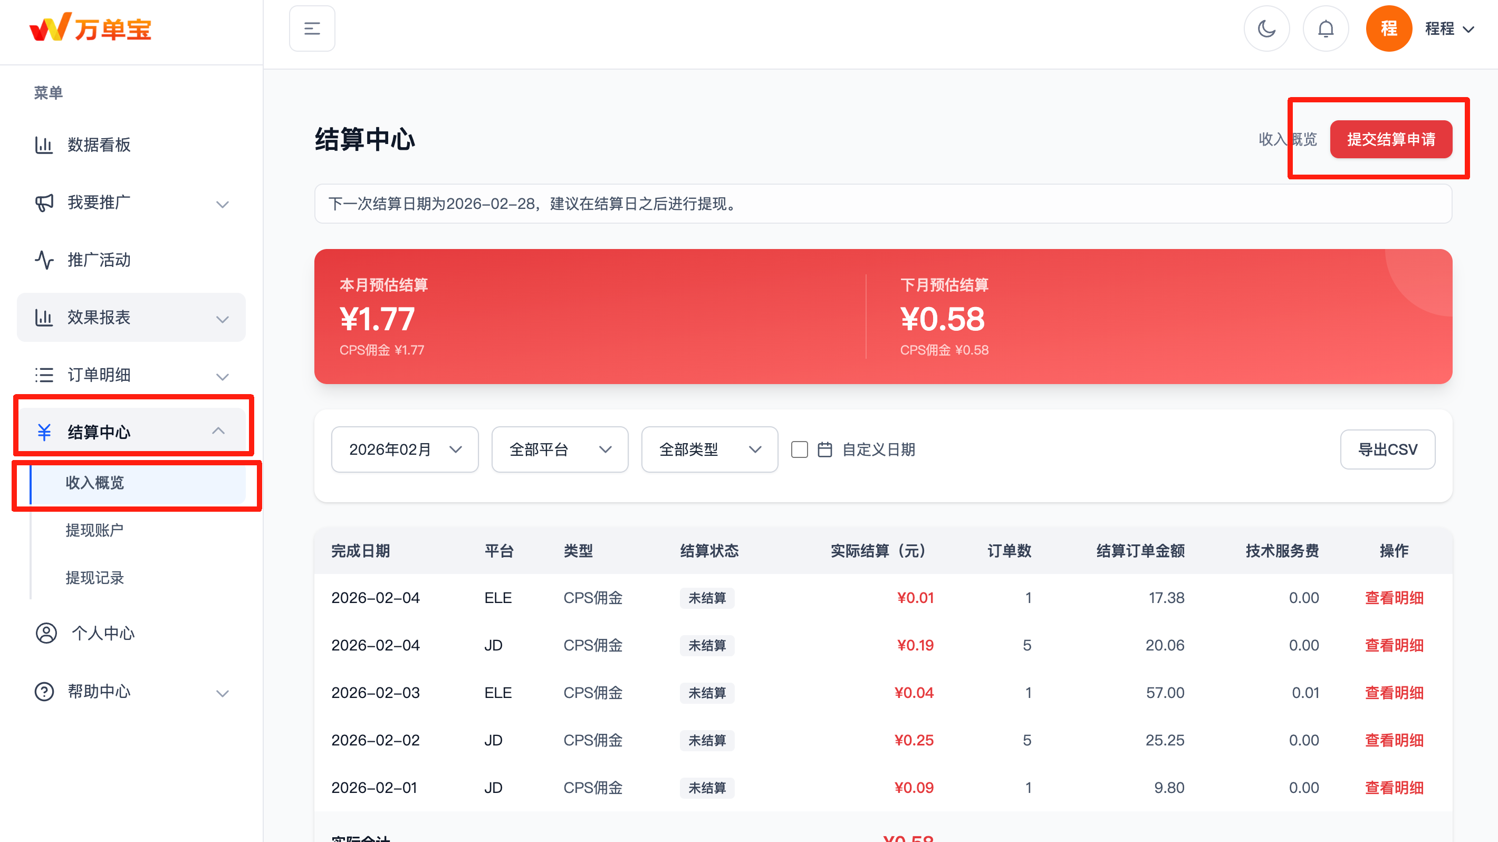Screen dimensions: 1498x842
Task: Click the 帮助中心 question mark icon
Action: pyautogui.click(x=44, y=692)
